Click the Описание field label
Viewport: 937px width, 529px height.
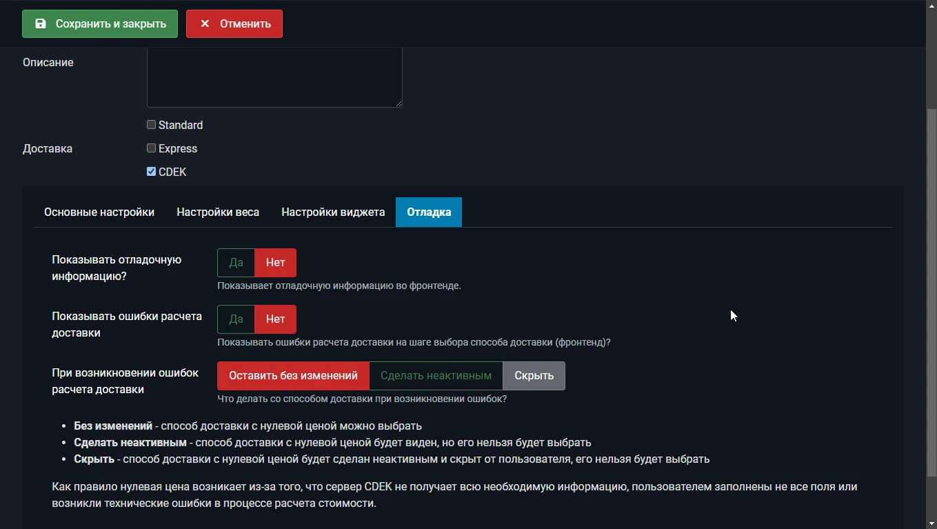tap(48, 62)
